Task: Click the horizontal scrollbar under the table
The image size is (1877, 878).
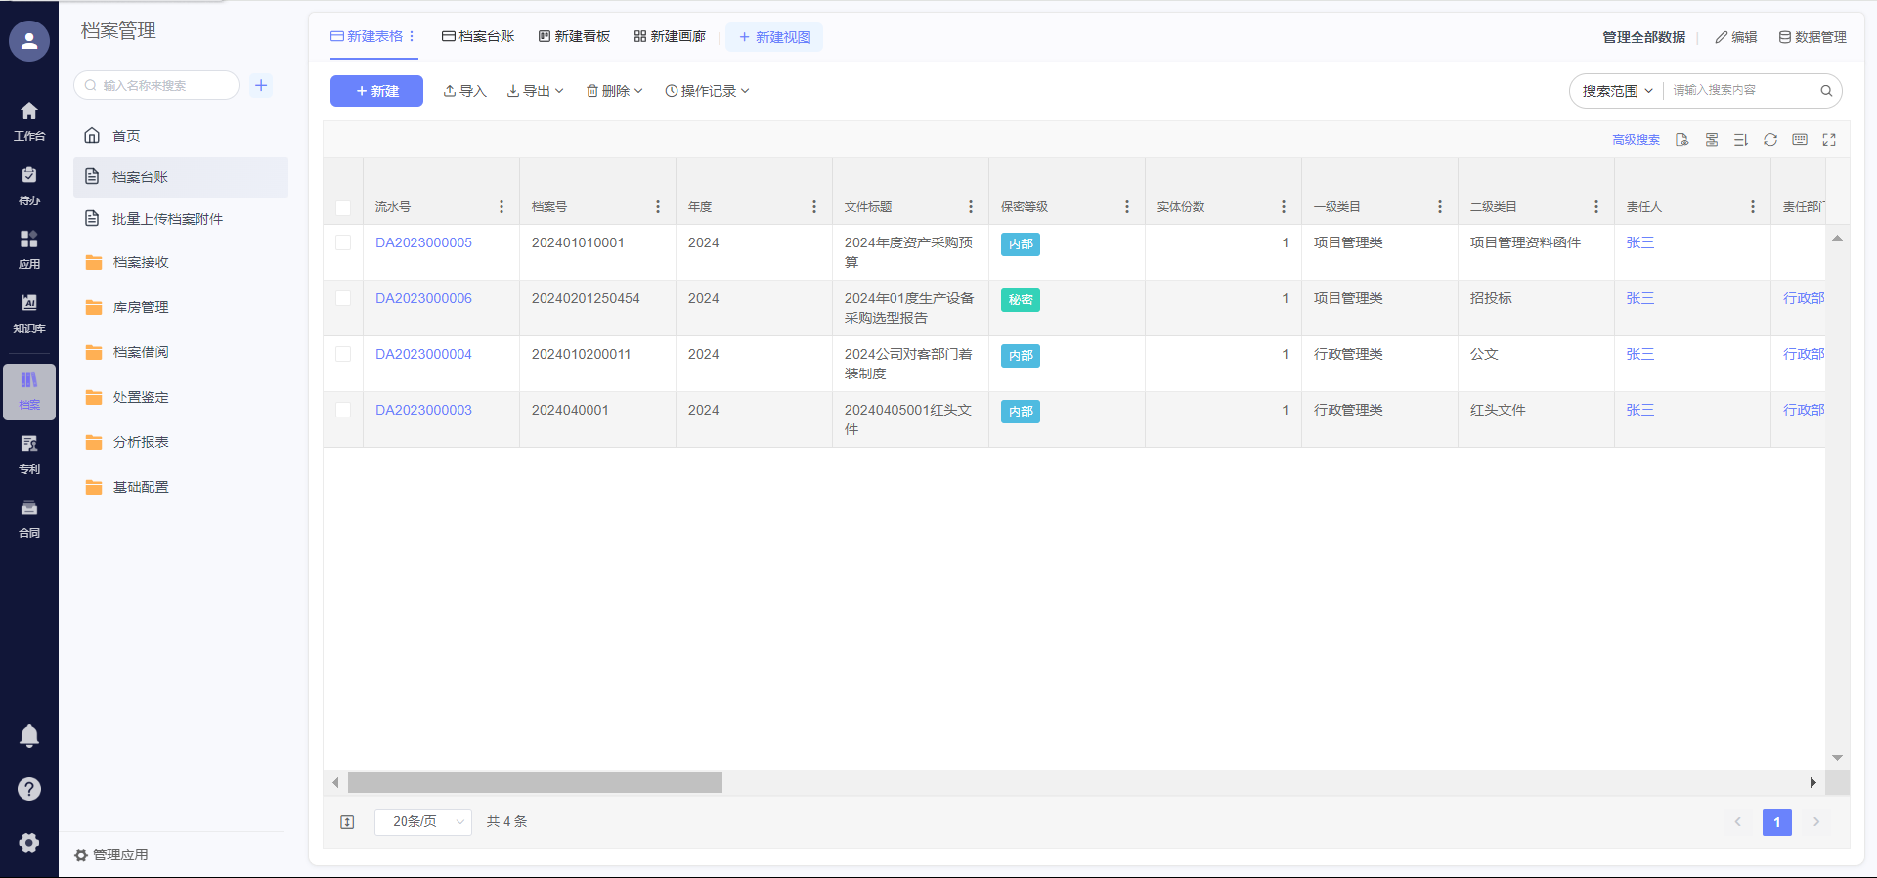Action: tap(535, 783)
